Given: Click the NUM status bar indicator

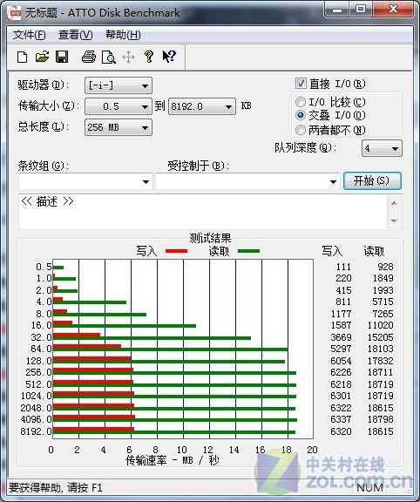Looking at the screenshot, I should click(369, 487).
